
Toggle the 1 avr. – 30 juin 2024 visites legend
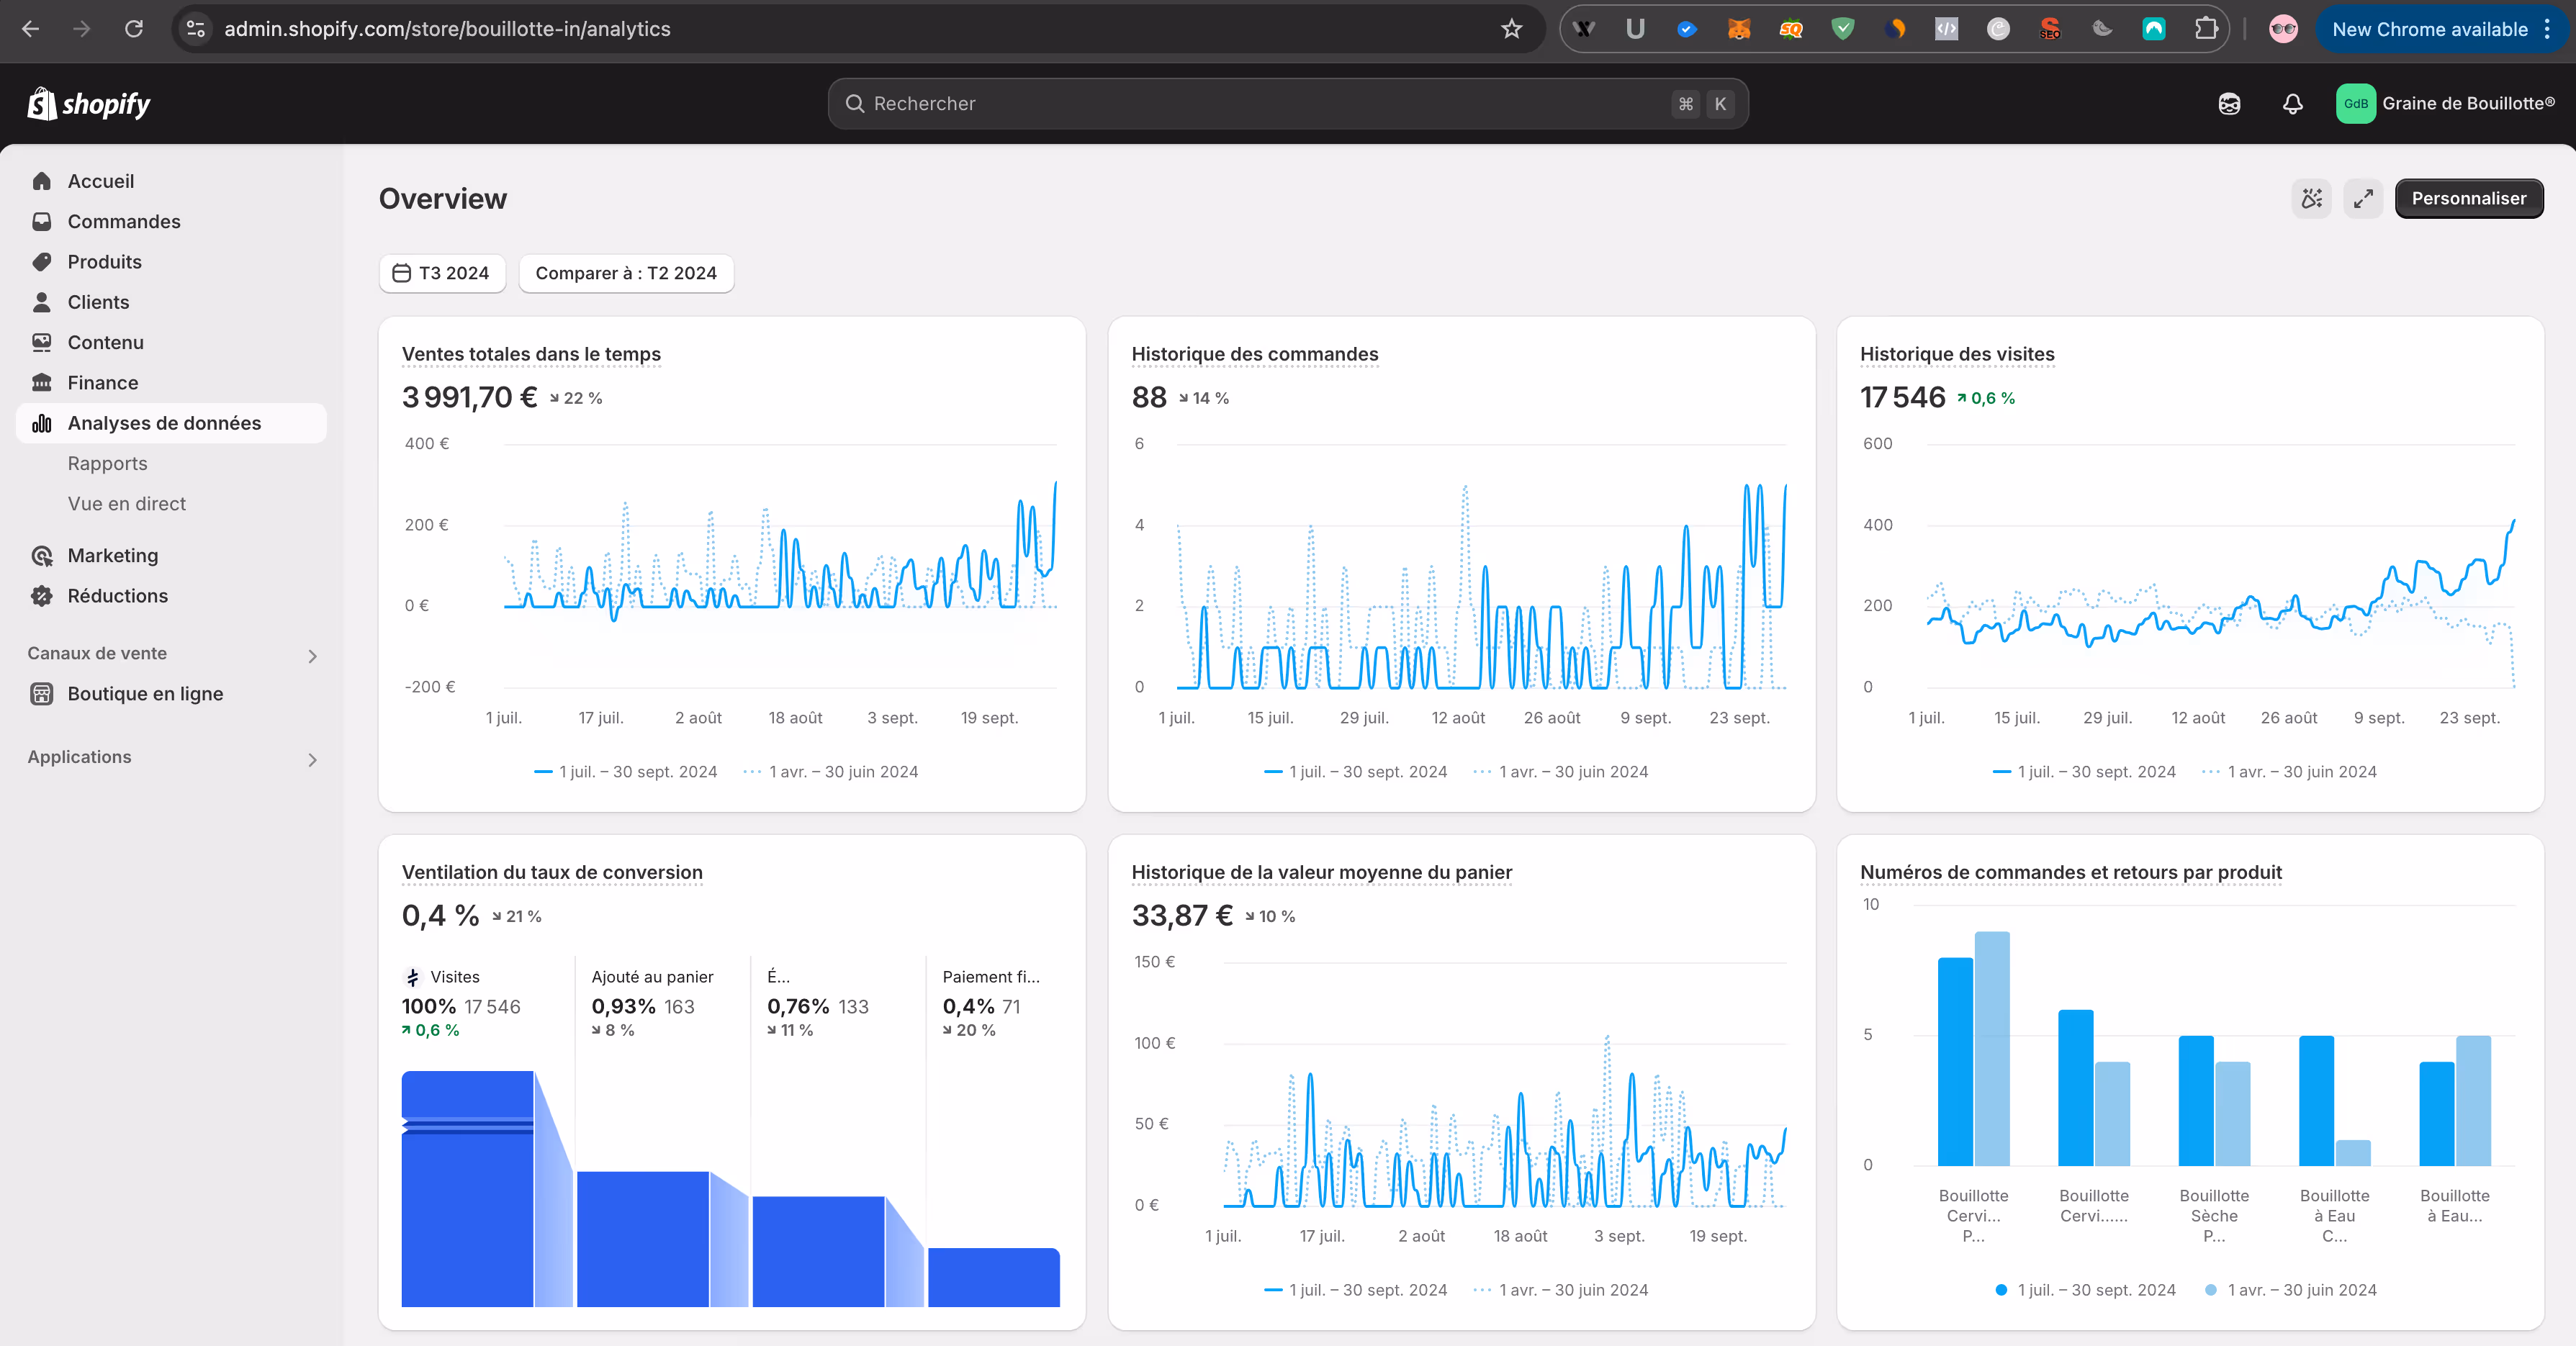coord(2300,772)
